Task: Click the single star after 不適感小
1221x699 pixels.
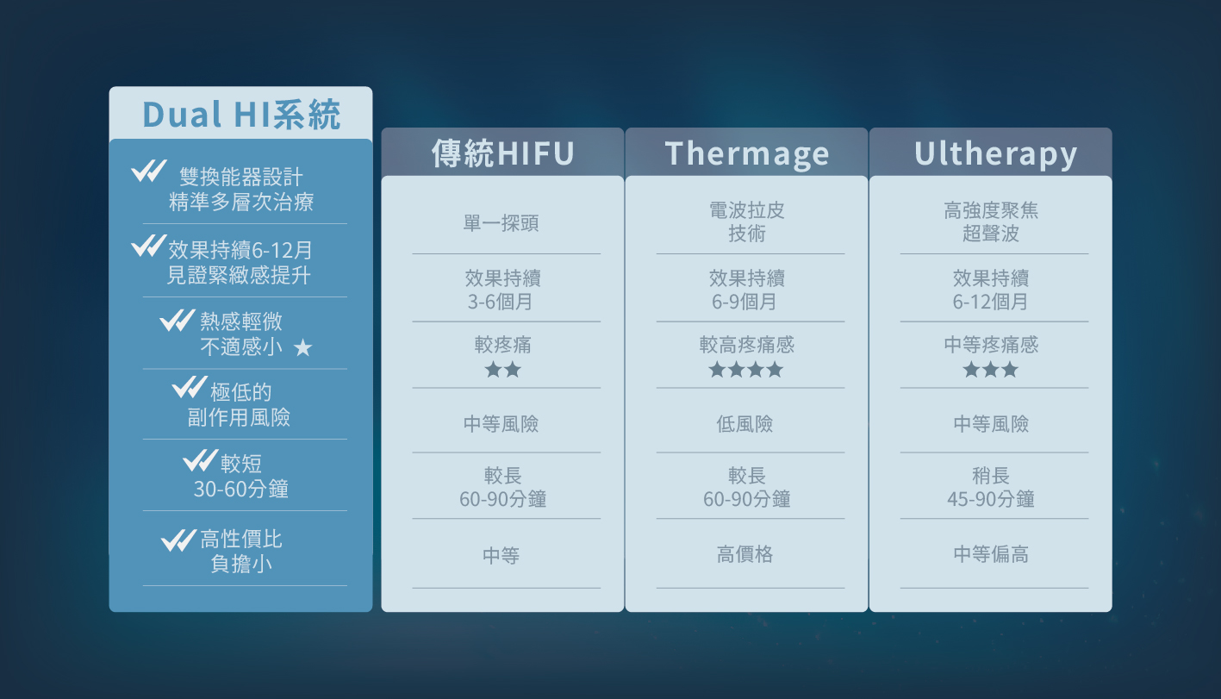Action: [x=302, y=347]
